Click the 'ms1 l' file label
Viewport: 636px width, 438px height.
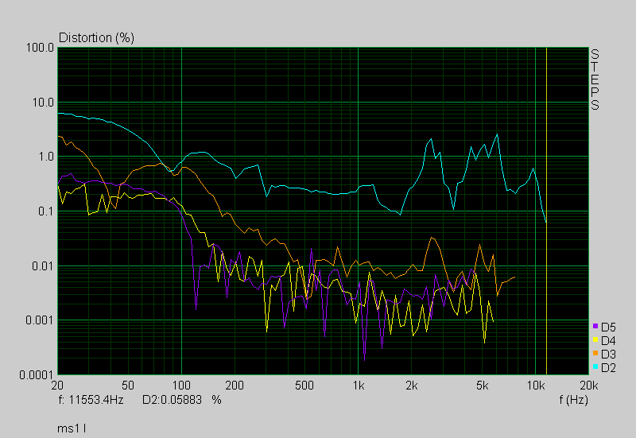[72, 428]
